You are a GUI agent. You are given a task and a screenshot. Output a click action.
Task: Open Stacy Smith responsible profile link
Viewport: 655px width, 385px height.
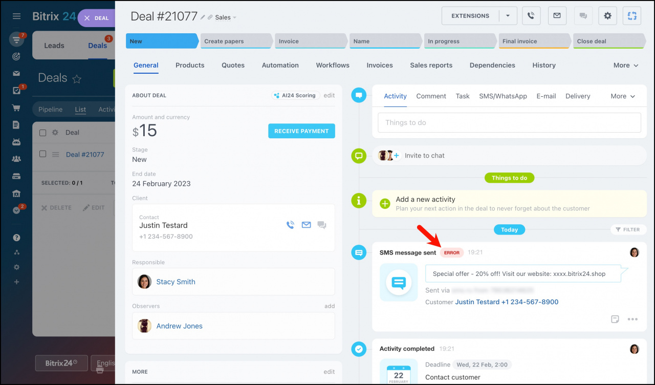(x=176, y=282)
